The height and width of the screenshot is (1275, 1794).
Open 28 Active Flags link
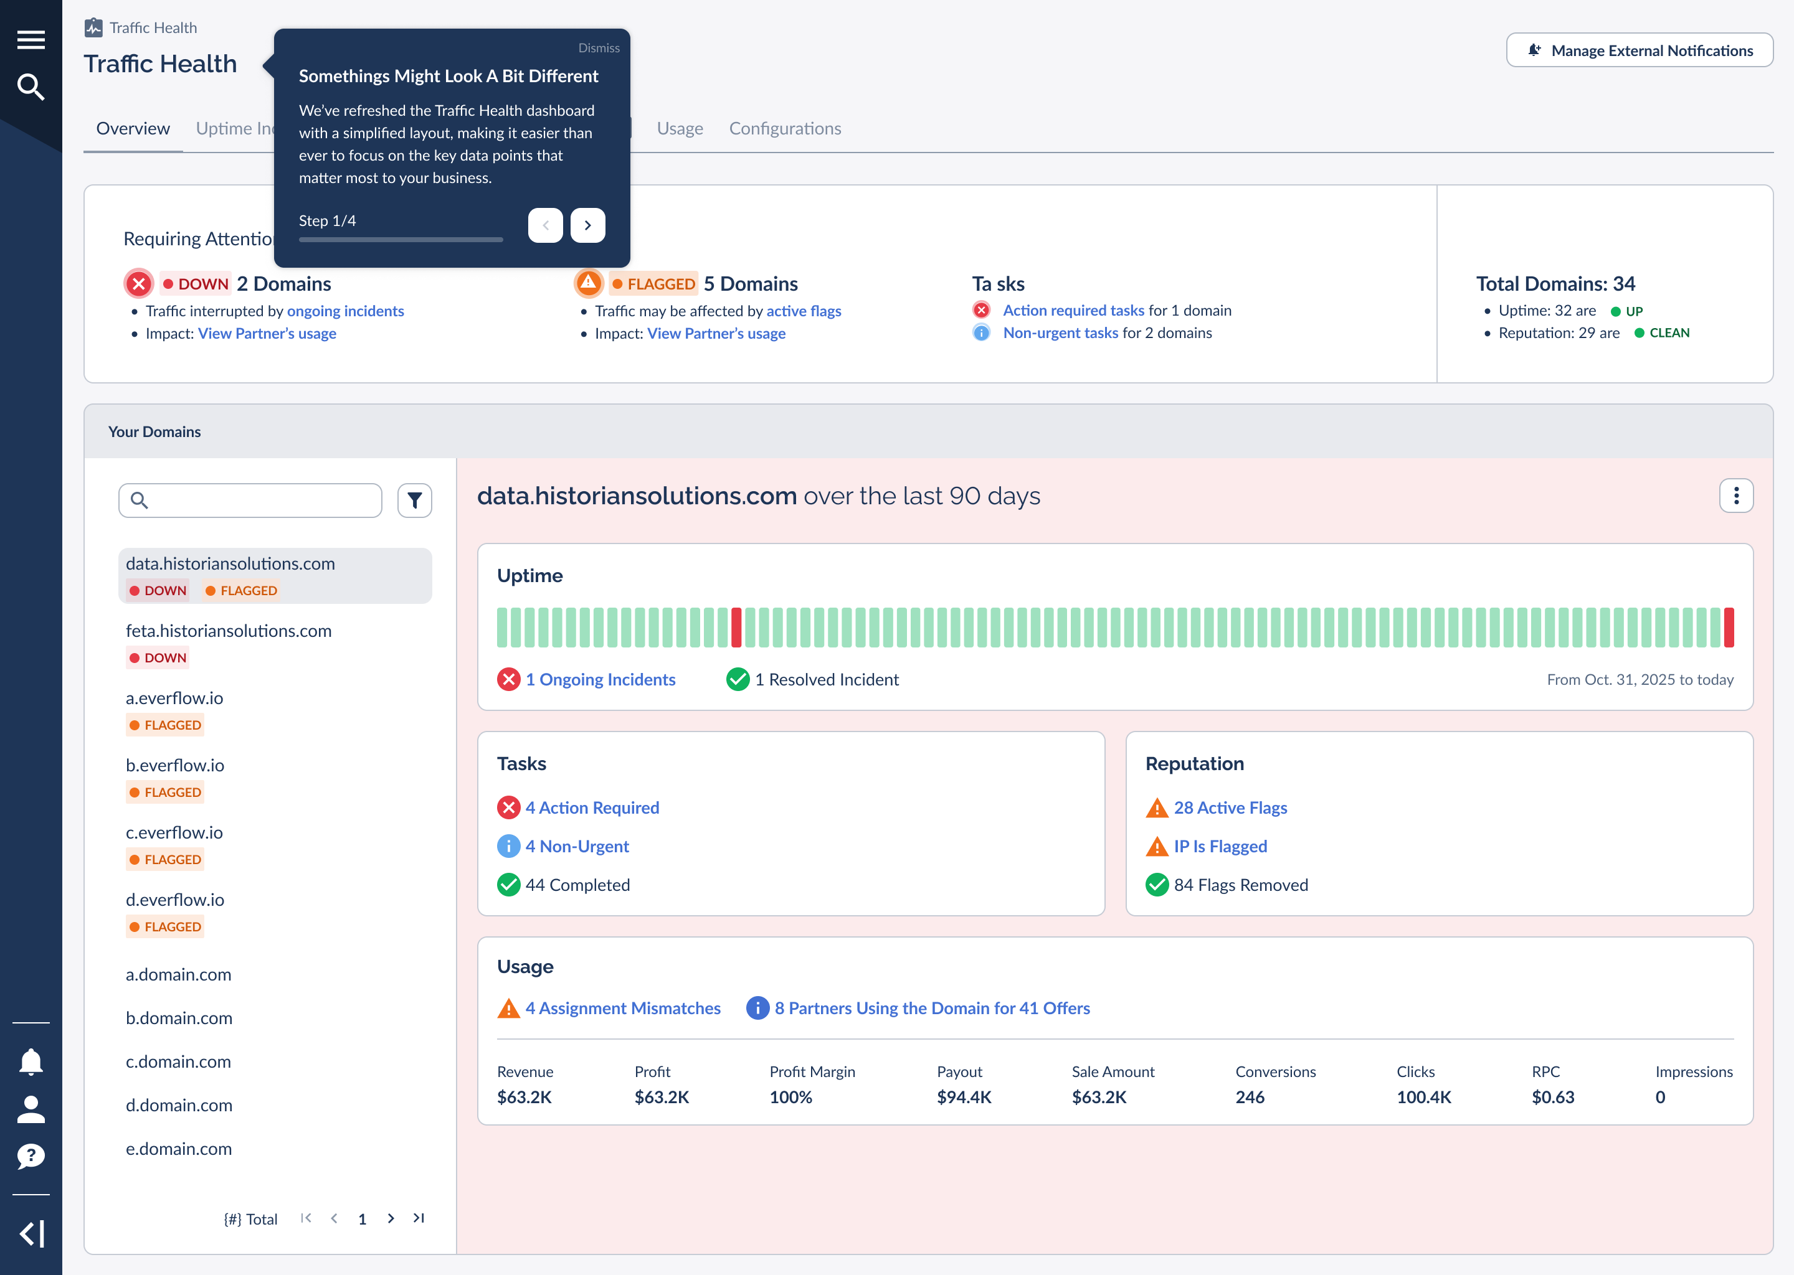(x=1230, y=807)
